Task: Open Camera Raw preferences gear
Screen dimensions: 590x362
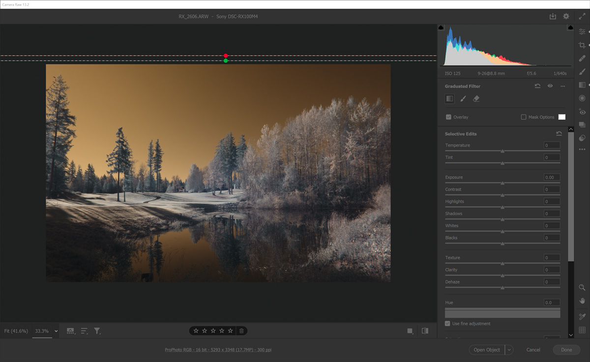Action: [566, 16]
